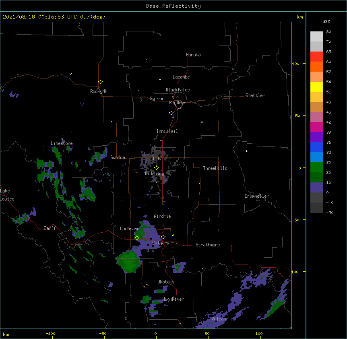This screenshot has height=339, width=347.
Task: Click the Base_Reflectivity title
Action: [173, 6]
